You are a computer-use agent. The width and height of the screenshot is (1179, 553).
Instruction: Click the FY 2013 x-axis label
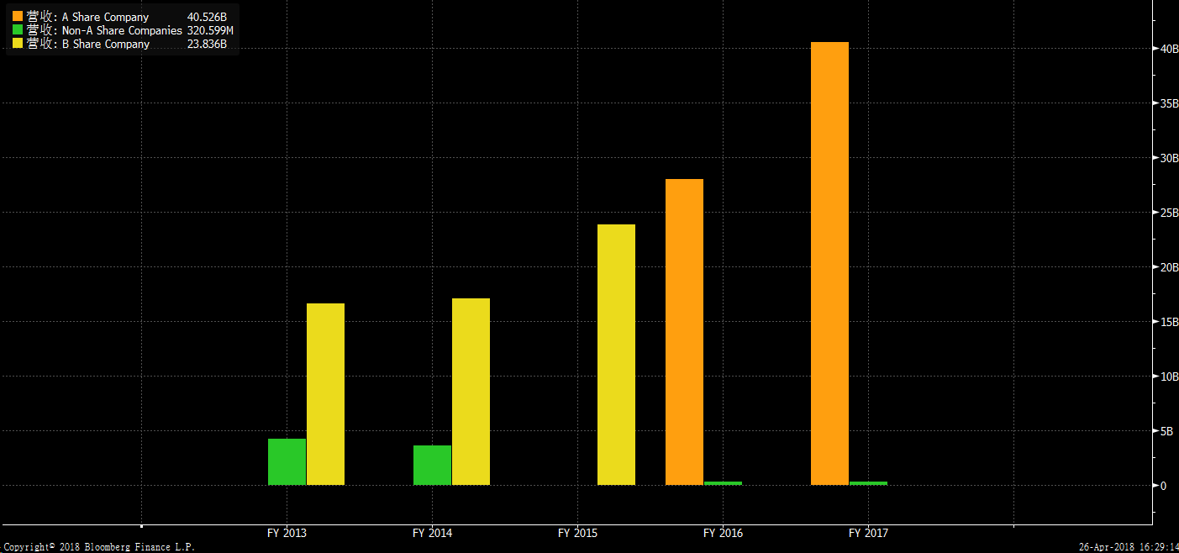click(287, 533)
